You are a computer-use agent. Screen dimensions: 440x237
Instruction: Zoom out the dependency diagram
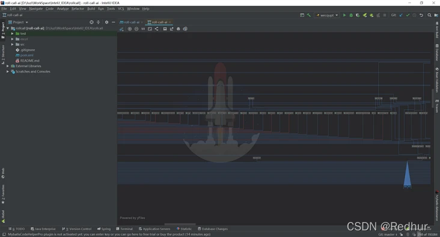pos(136,29)
